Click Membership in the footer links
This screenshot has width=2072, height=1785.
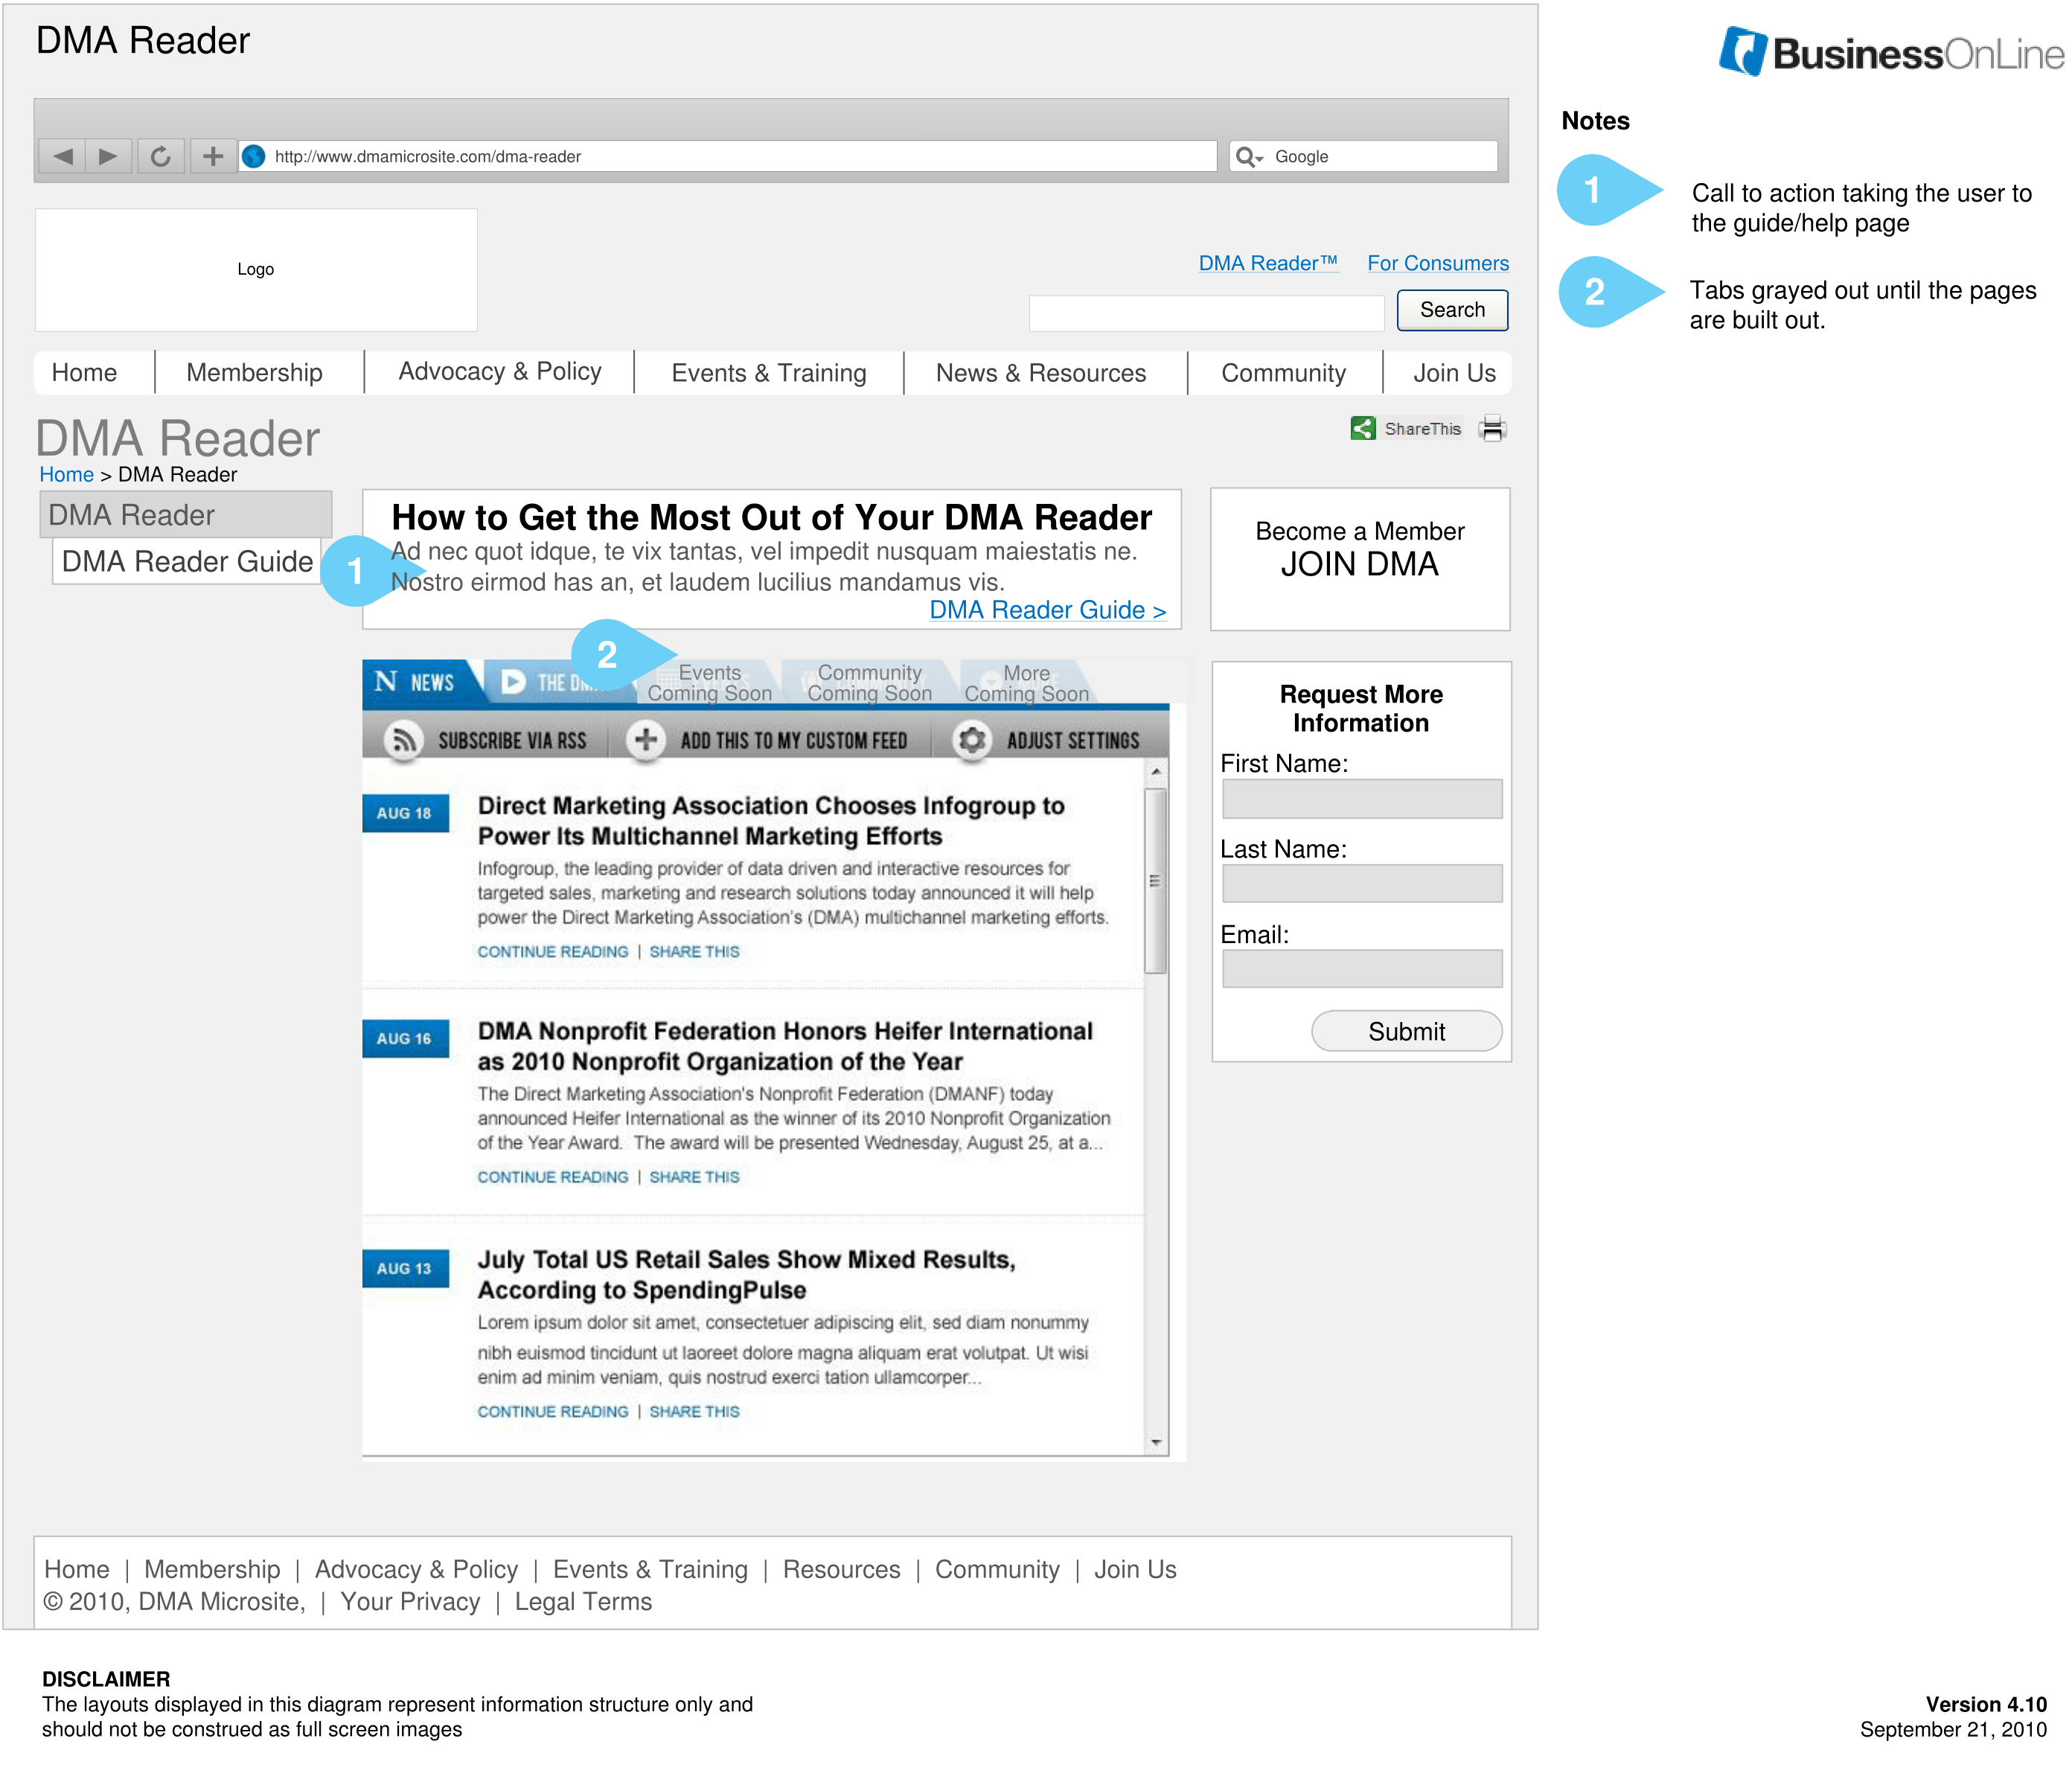212,1569
